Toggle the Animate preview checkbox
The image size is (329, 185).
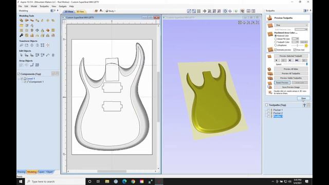pyautogui.click(x=276, y=50)
